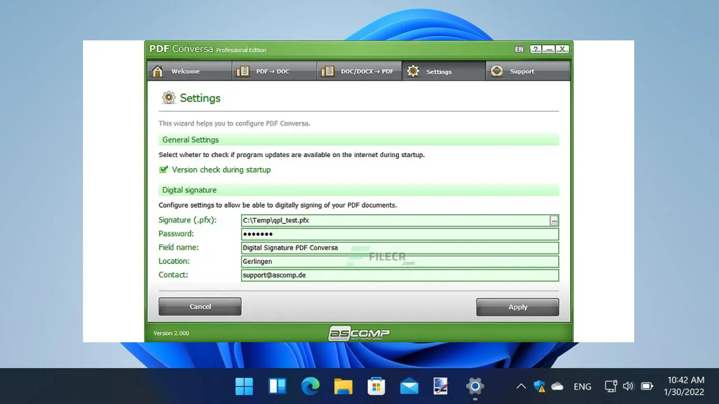Screen dimensions: 719x404
Task: Toggle Version check during startup checkbox
Action: point(163,169)
